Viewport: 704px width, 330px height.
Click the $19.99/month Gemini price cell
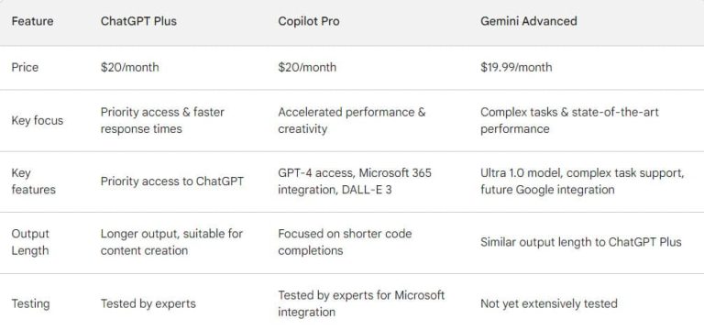516,67
